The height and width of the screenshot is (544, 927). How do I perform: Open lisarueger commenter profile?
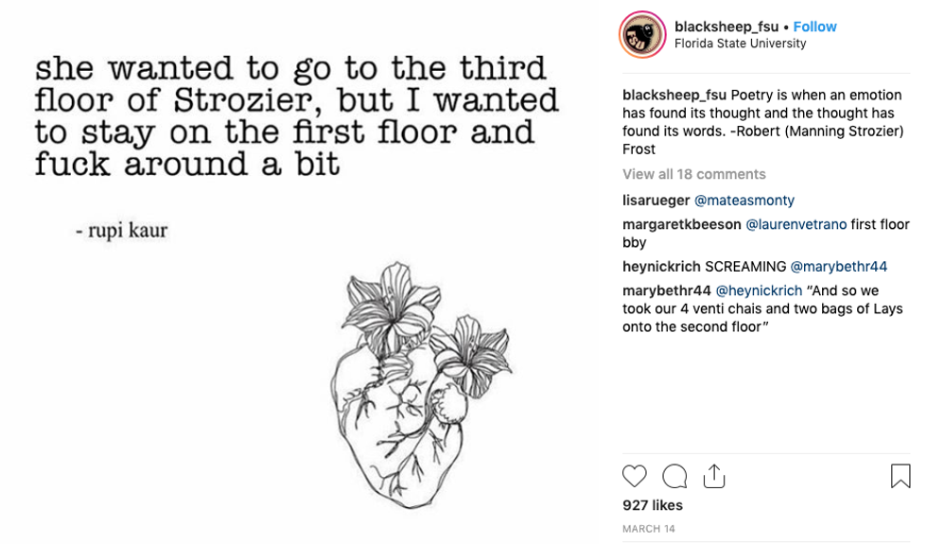656,201
